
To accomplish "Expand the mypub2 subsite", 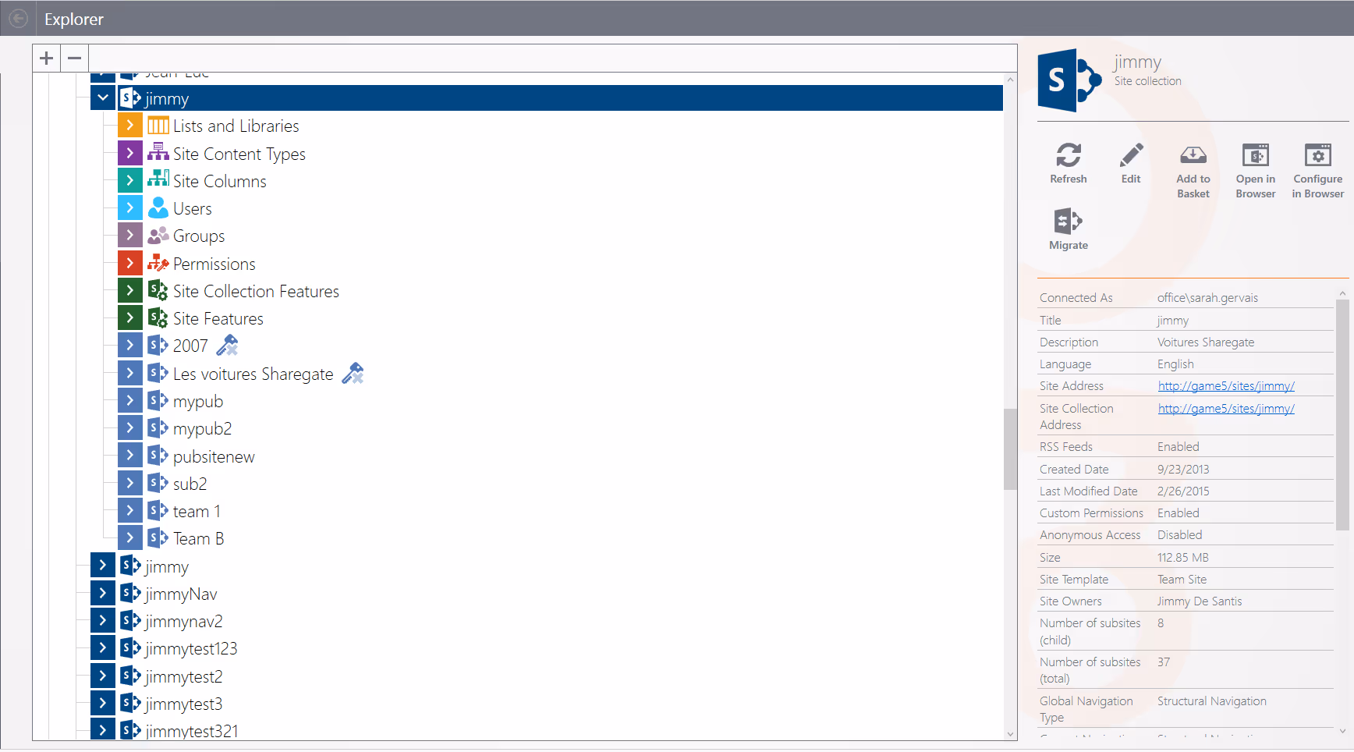I will 130,428.
